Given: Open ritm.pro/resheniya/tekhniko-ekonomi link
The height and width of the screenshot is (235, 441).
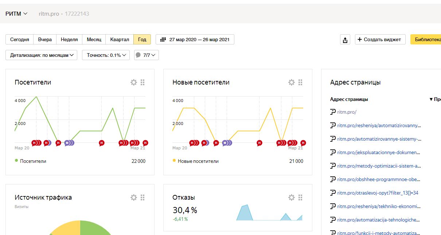Looking at the screenshot, I should pyautogui.click(x=379, y=206).
